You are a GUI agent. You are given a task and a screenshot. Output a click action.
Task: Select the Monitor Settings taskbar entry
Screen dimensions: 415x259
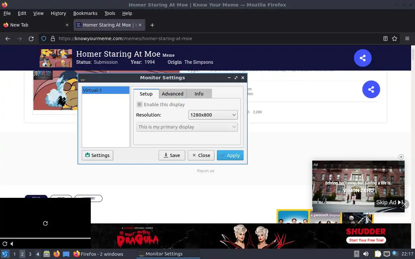click(168, 254)
